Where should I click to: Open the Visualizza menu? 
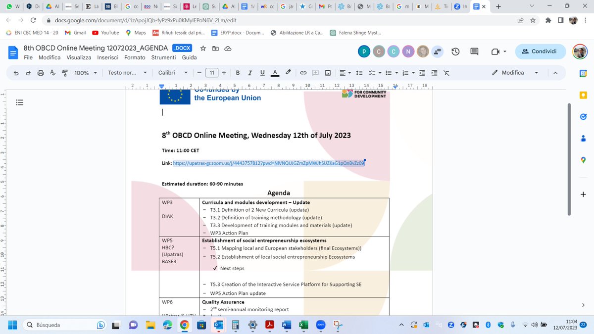79,57
